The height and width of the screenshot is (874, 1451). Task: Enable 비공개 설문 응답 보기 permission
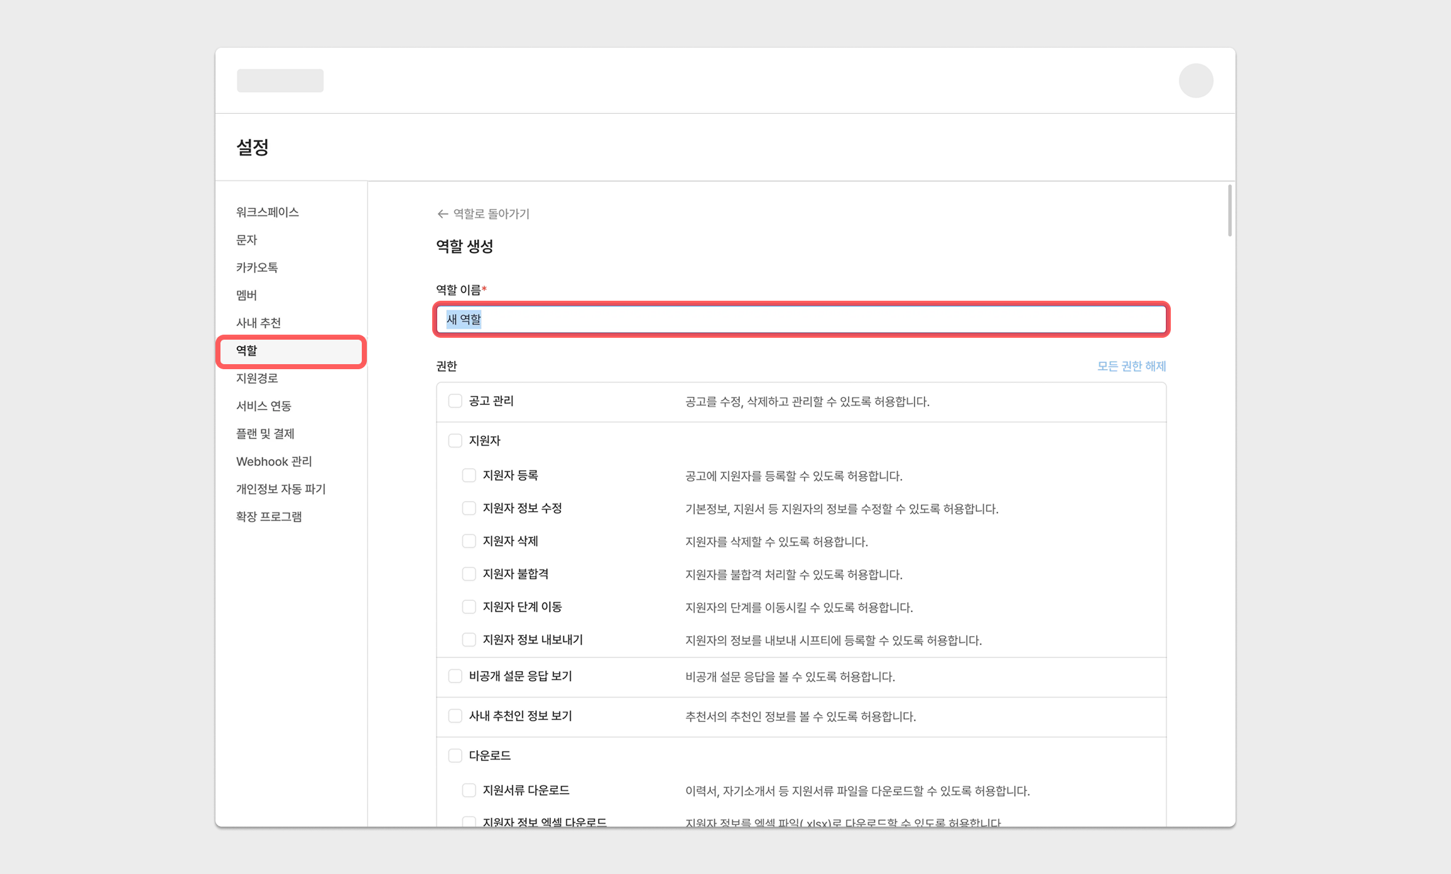click(455, 676)
